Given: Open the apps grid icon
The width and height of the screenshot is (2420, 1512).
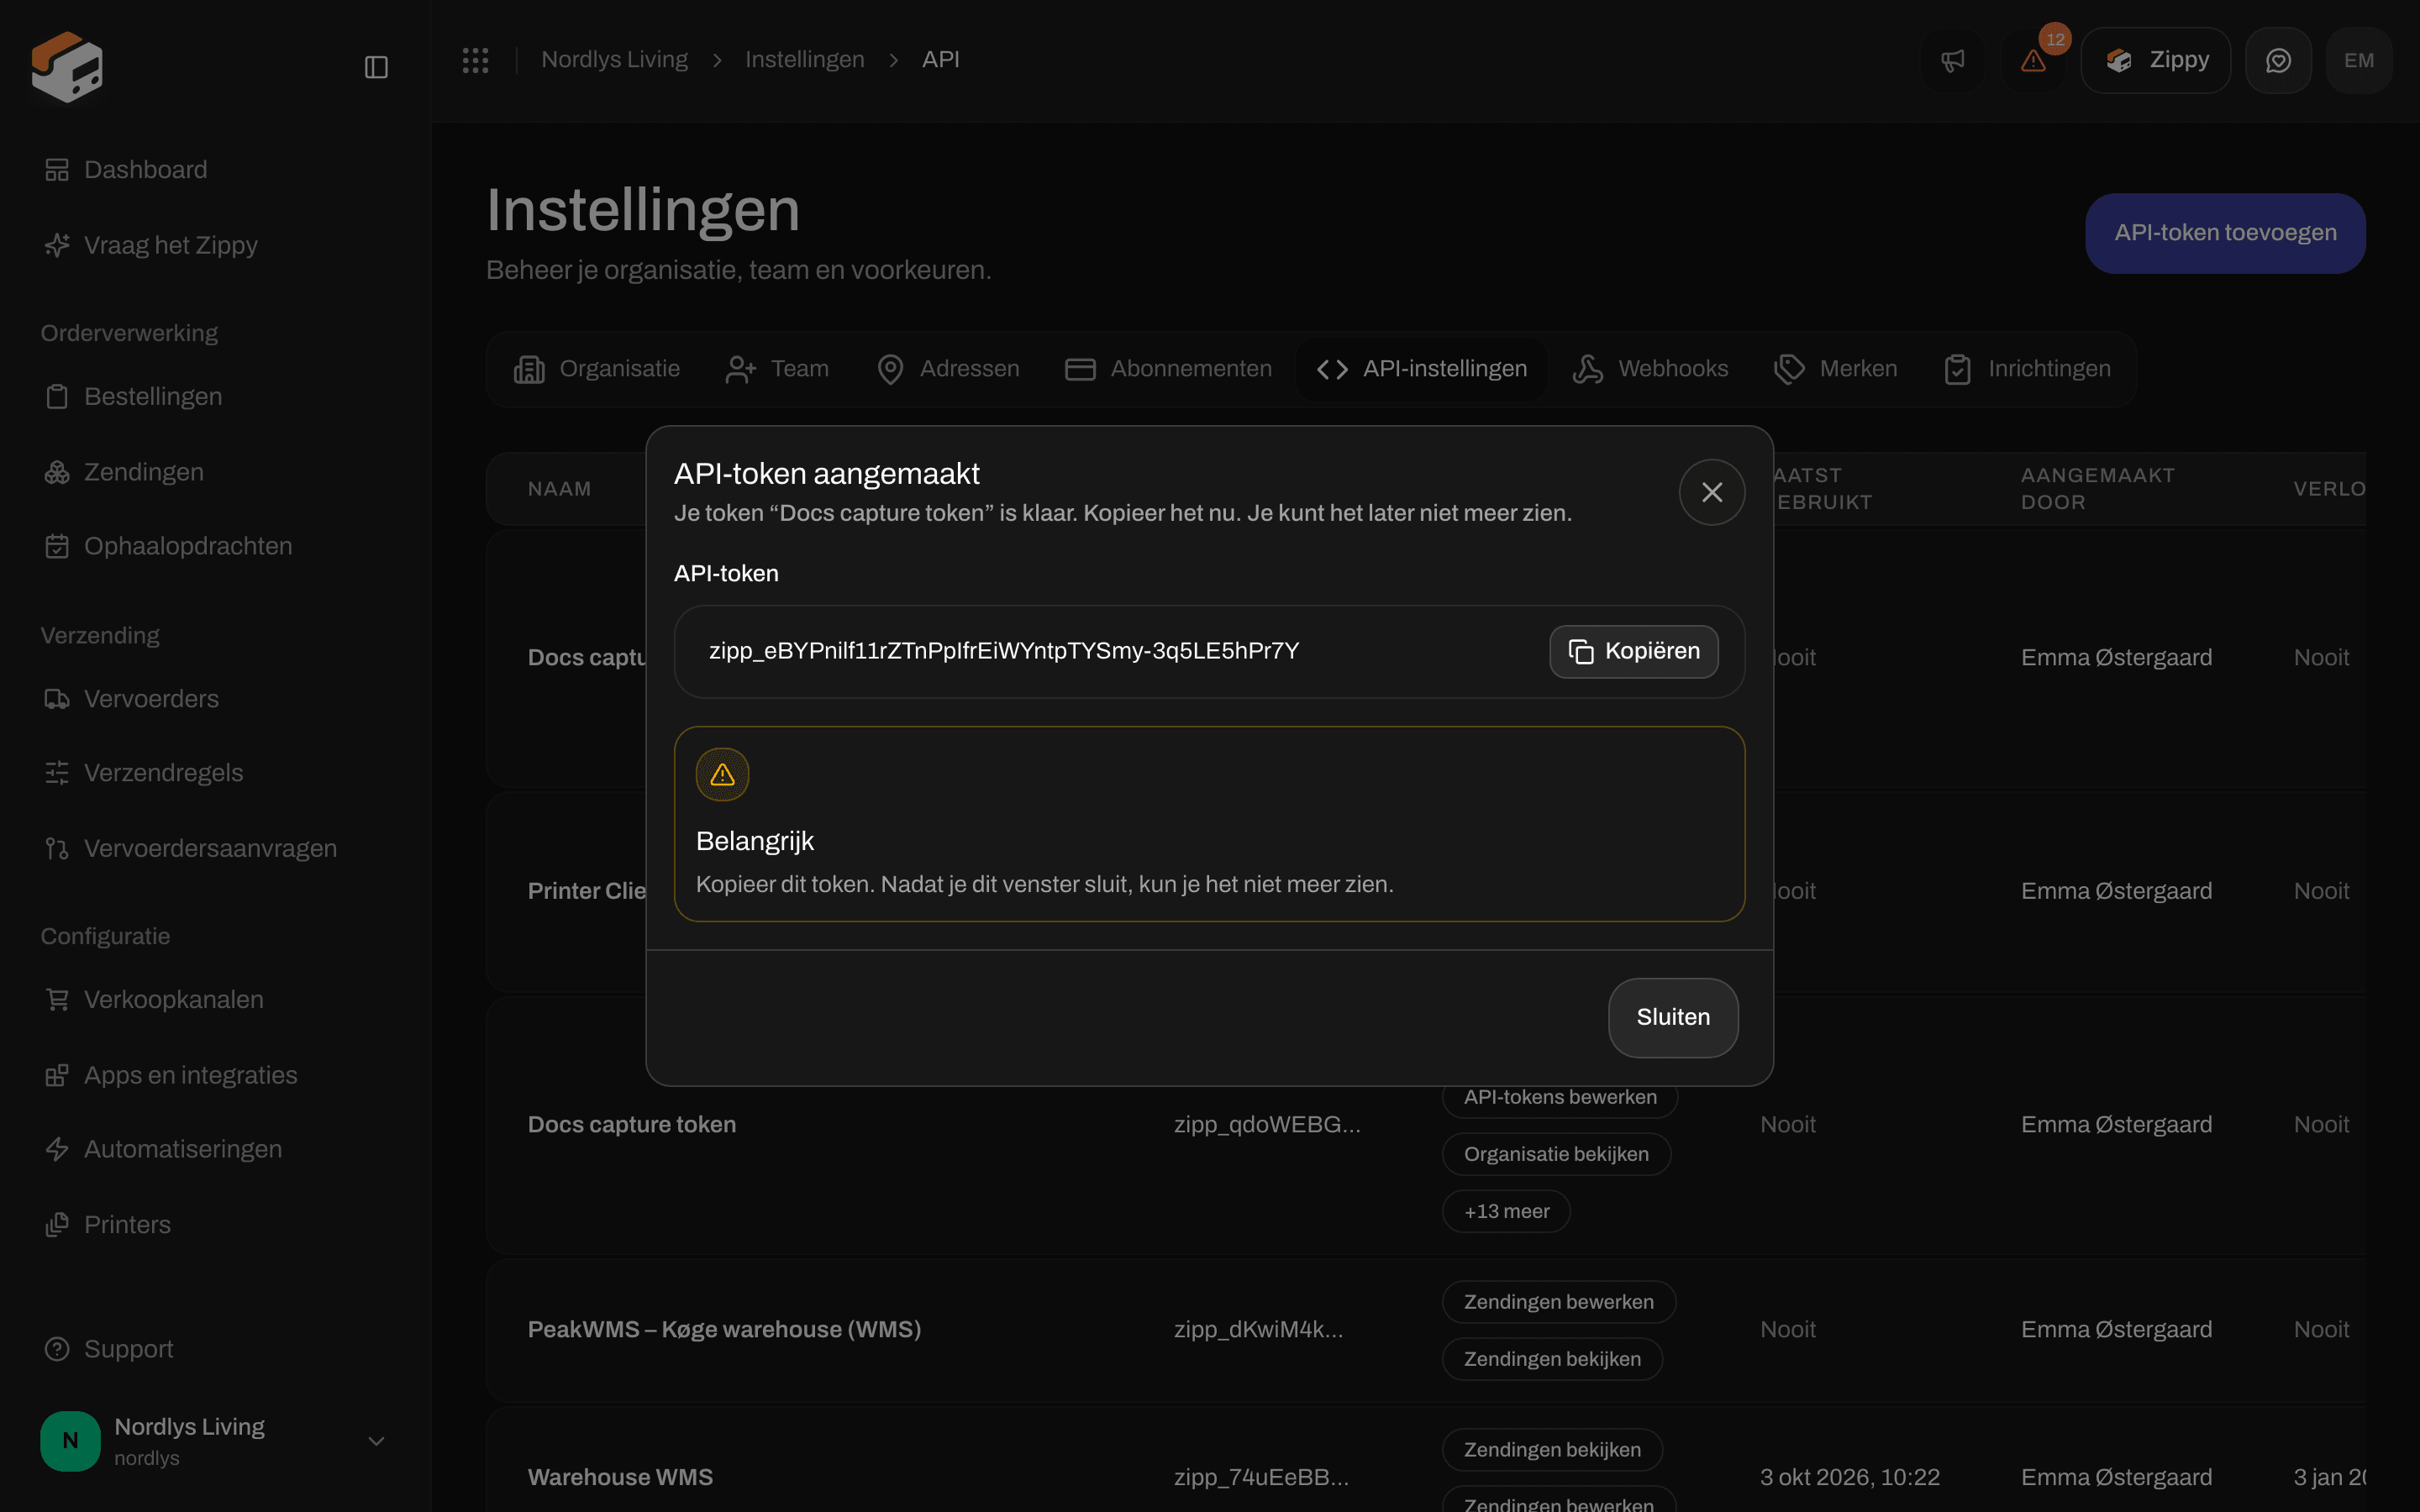Looking at the screenshot, I should (x=475, y=60).
